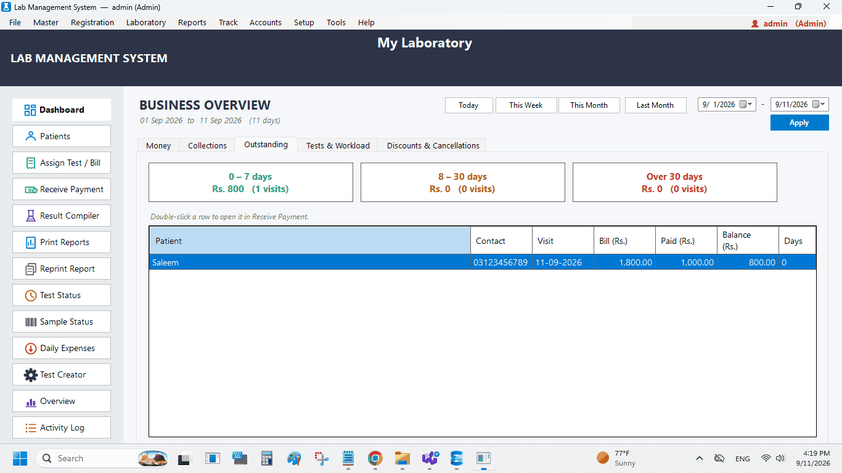Open the Reports menu

192,22
